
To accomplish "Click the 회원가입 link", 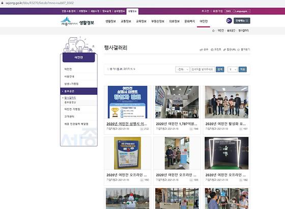I will (218, 11).
